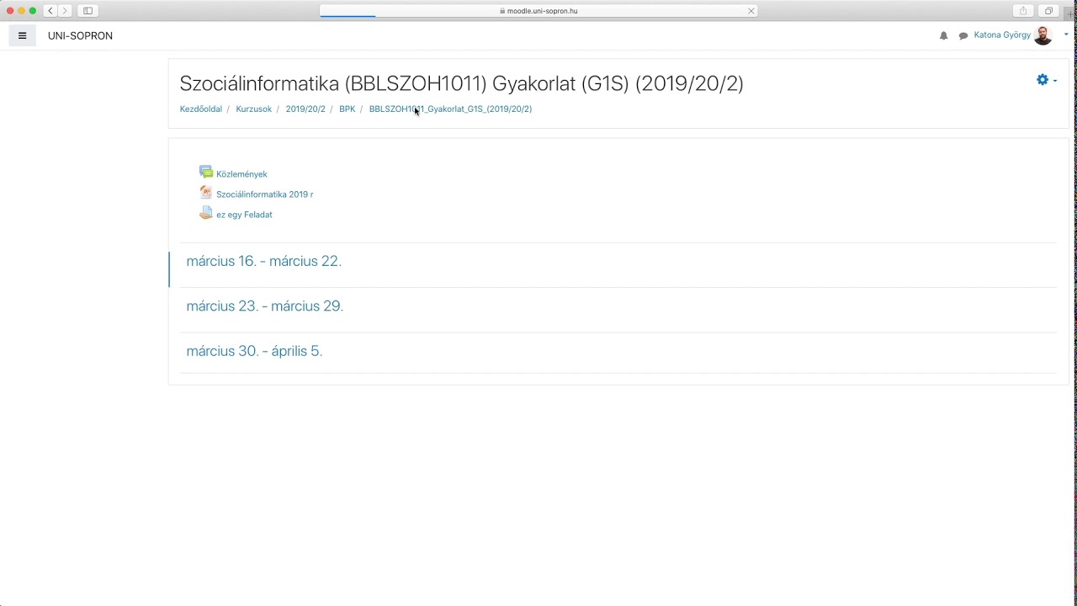Stop page loading with the X button

751,11
